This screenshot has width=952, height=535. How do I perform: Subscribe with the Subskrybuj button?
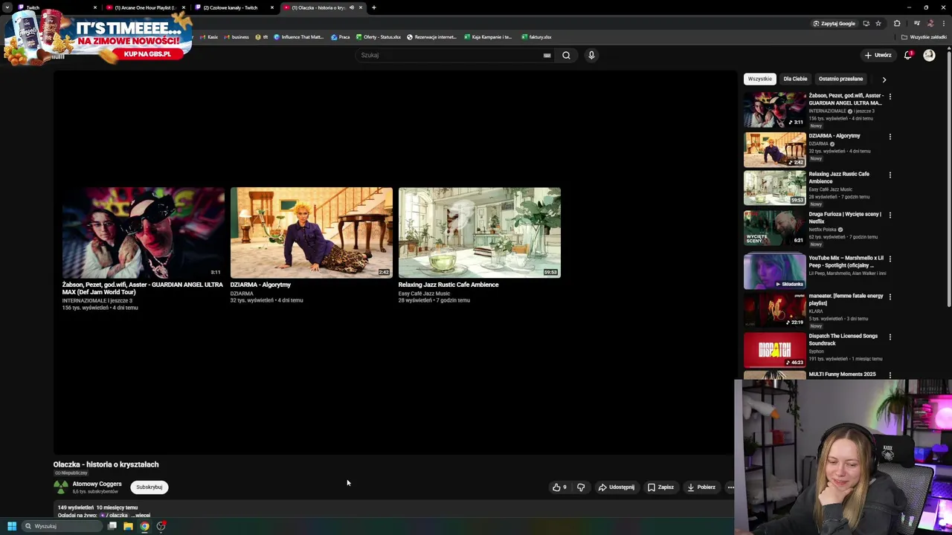pyautogui.click(x=149, y=487)
